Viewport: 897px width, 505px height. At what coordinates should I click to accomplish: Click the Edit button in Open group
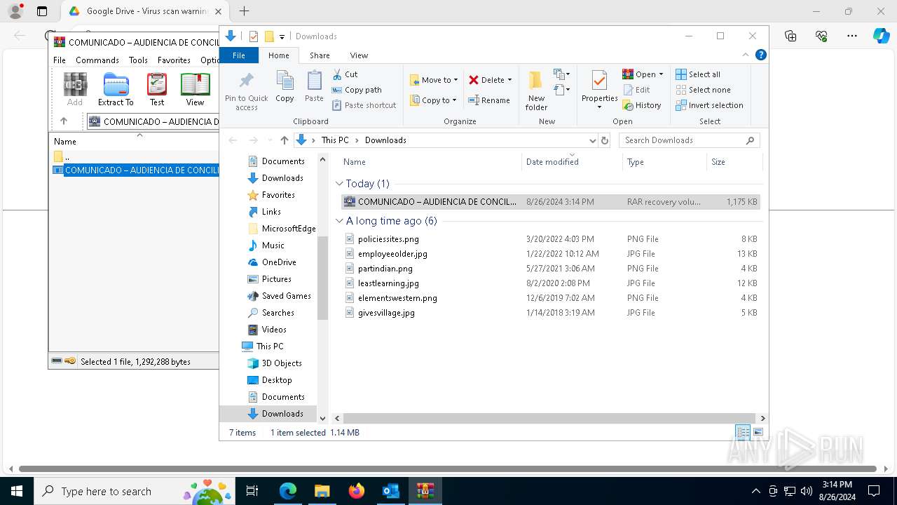[x=636, y=90]
